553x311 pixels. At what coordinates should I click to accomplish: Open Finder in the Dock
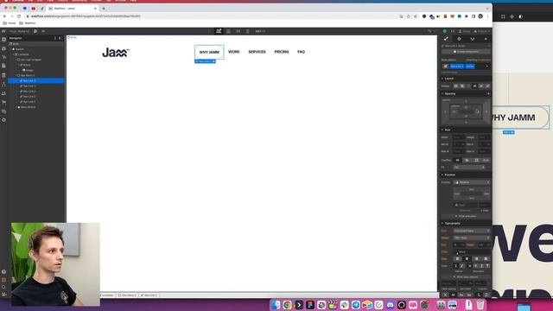276,305
